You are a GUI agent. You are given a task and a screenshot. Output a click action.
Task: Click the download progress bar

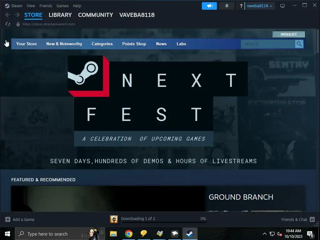[163, 222]
